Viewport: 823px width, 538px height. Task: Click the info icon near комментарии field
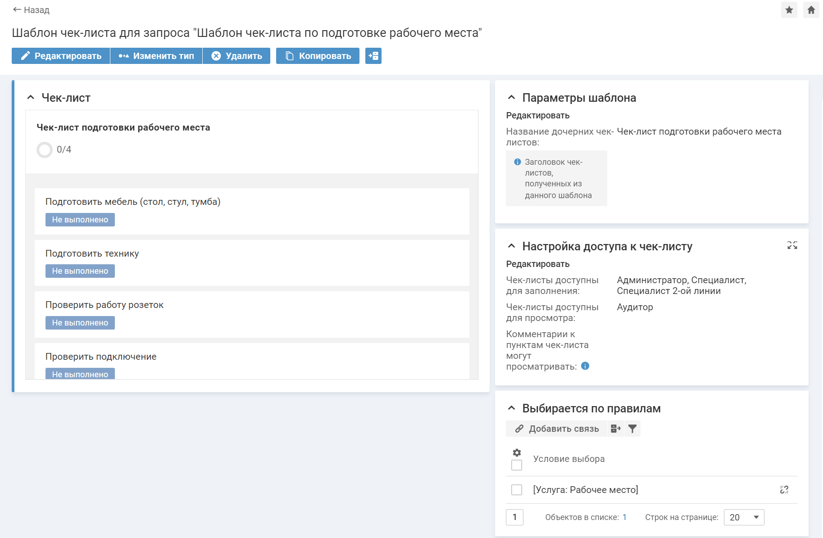click(585, 366)
